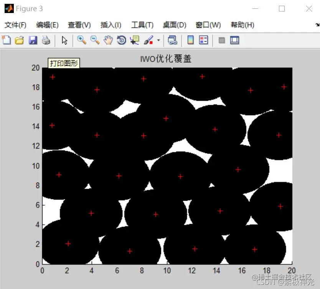
Task: Select the Zoom In tool
Action: pos(82,40)
